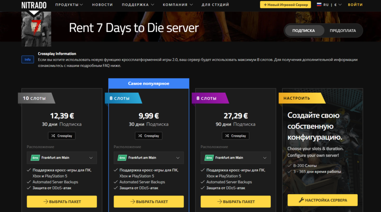Click the 10 слоты label

pyautogui.click(x=37, y=98)
